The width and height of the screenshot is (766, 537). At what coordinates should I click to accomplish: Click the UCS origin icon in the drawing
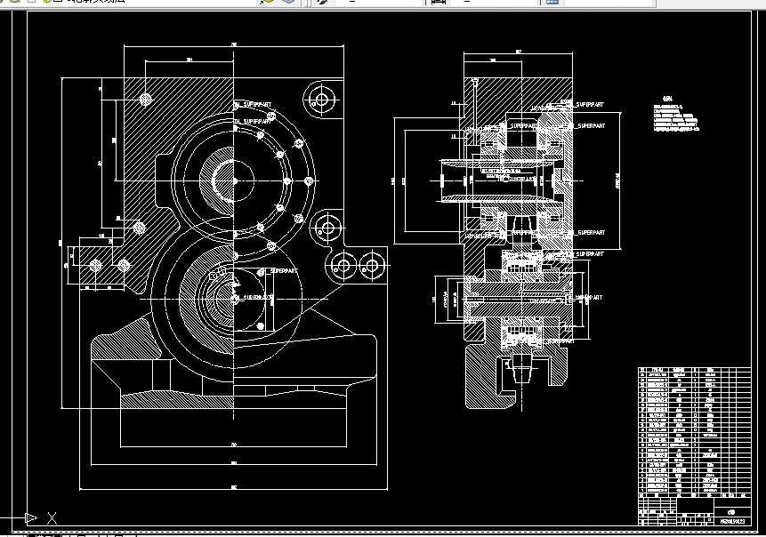(30, 517)
